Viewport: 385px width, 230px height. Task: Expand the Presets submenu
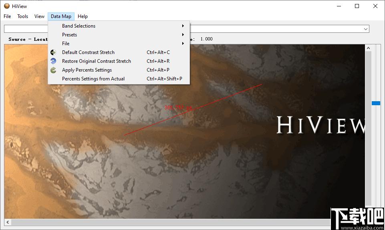click(x=119, y=34)
